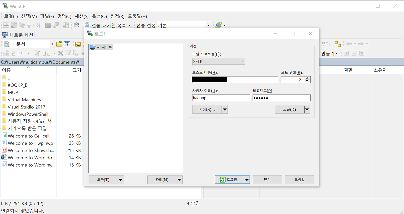Click the synchronize icon with green arrows
The image size is (404, 214).
point(14,25)
